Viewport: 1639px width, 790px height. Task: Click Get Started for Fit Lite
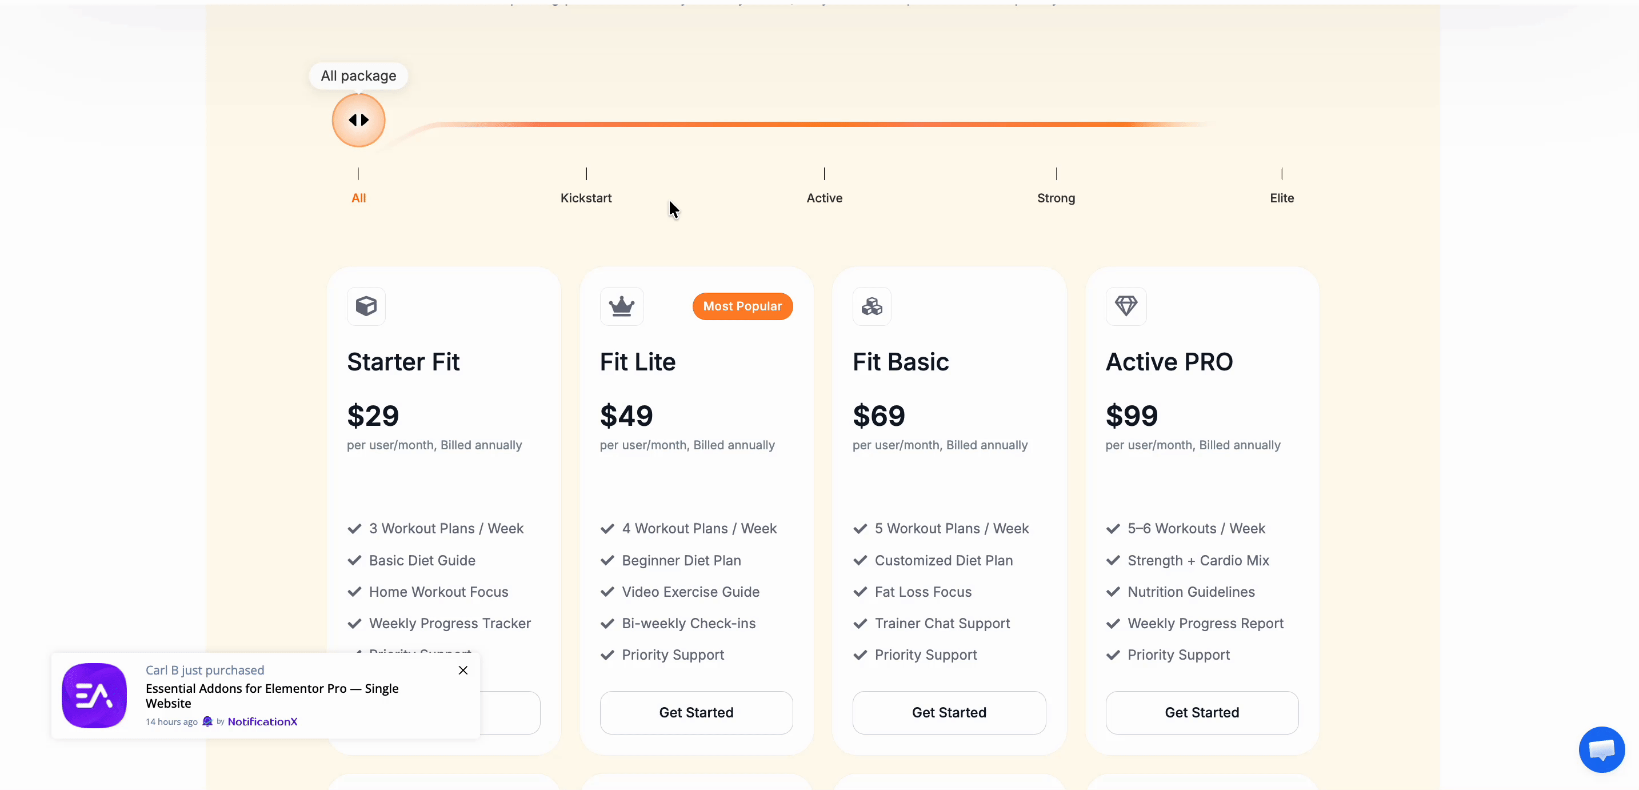click(x=695, y=712)
